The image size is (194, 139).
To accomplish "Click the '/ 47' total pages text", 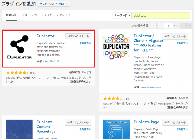I will point(176,25).
